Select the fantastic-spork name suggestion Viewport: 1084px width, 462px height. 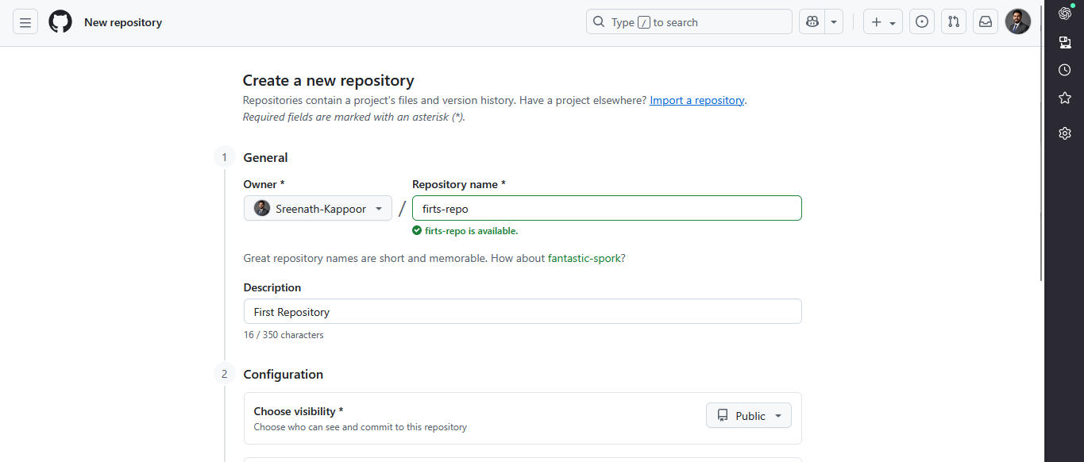[x=584, y=258]
